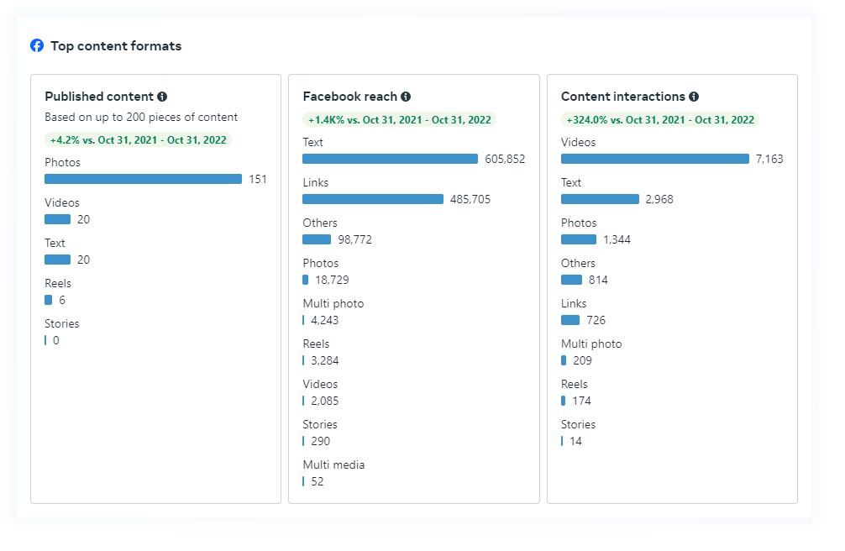Click the info icon beside Facebook reach

click(406, 97)
